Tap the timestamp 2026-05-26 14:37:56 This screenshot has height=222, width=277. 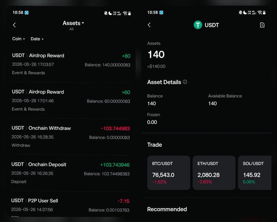[x=32, y=209]
